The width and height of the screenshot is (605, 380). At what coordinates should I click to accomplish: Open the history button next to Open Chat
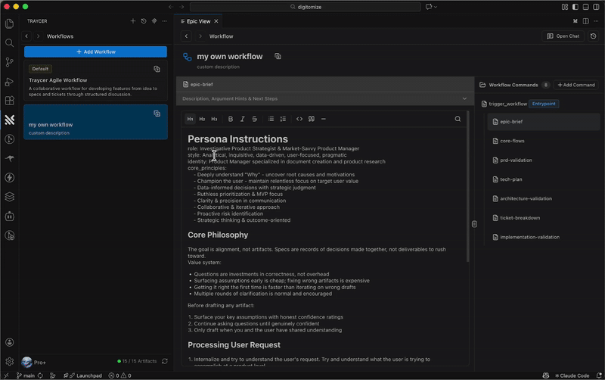594,36
